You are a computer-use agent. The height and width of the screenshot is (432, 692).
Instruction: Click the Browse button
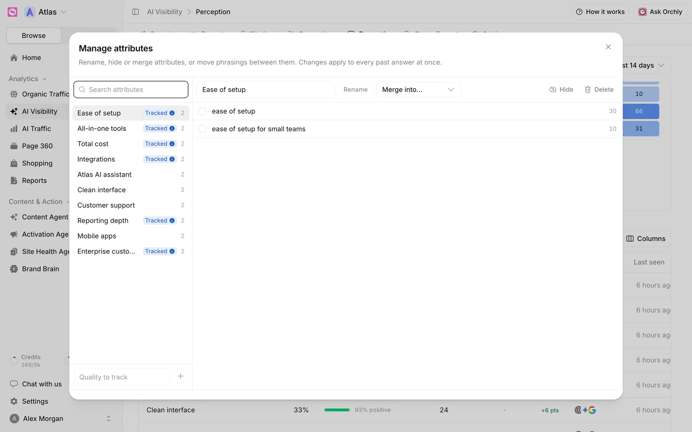pyautogui.click(x=34, y=35)
